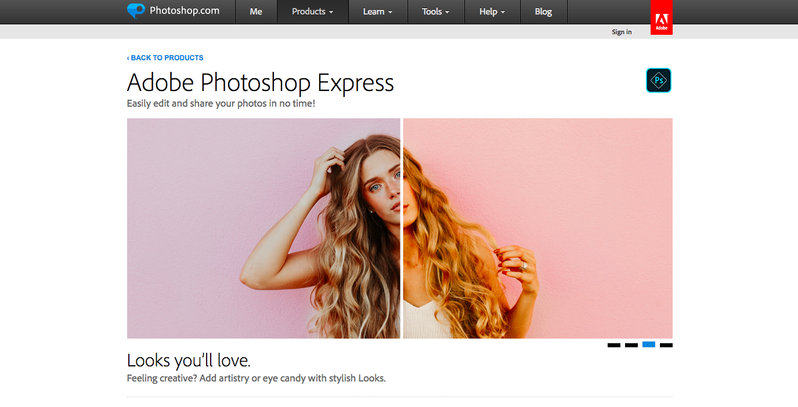This screenshot has width=798, height=407.
Task: Click 'Easily edit and share your photos' tagline
Action: [221, 104]
